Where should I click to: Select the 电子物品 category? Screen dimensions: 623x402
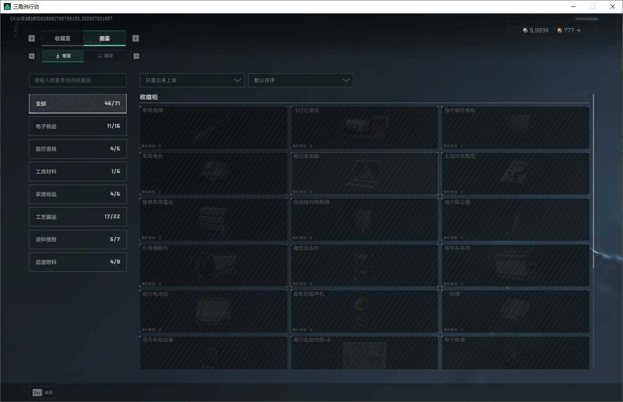[78, 126]
